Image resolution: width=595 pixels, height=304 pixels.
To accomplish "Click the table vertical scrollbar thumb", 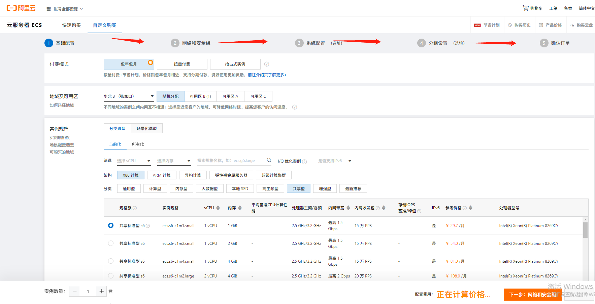I will tap(586, 230).
